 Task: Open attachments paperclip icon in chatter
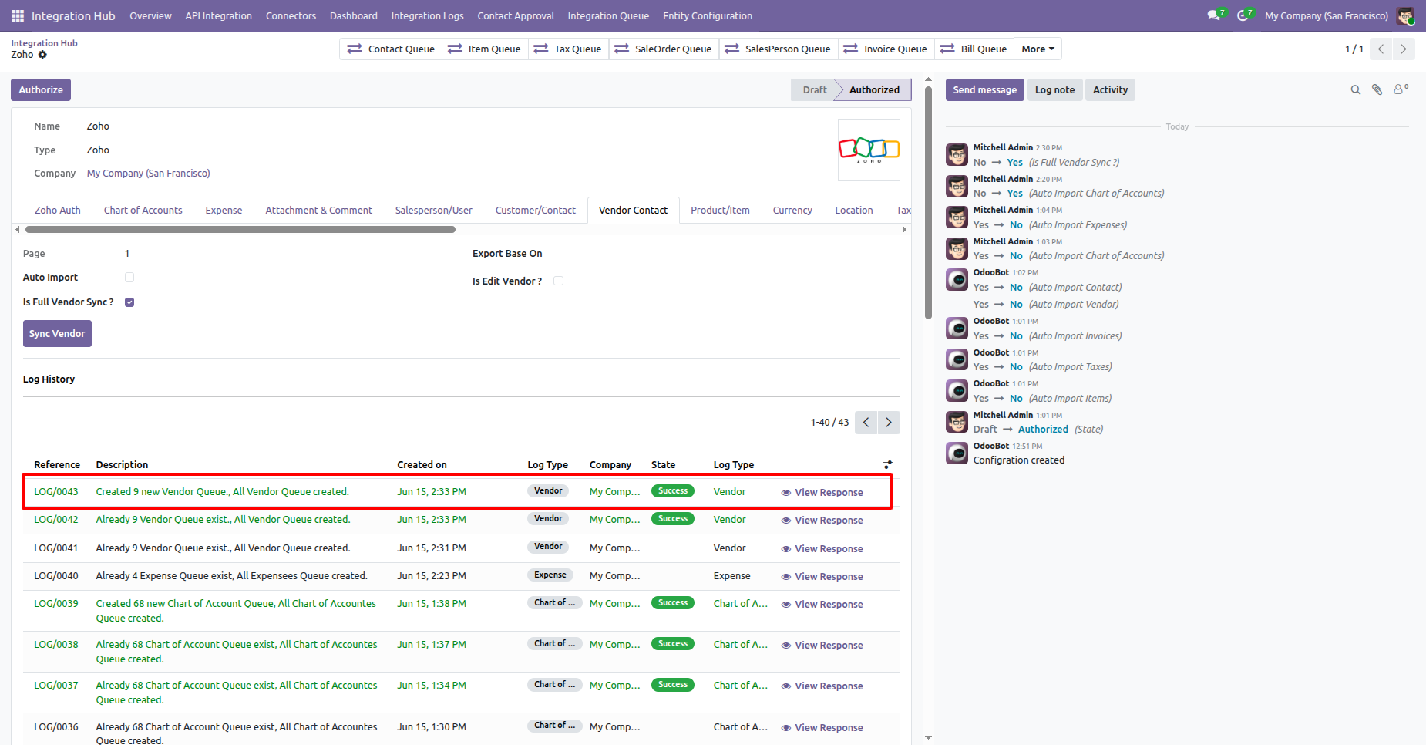[x=1377, y=90]
